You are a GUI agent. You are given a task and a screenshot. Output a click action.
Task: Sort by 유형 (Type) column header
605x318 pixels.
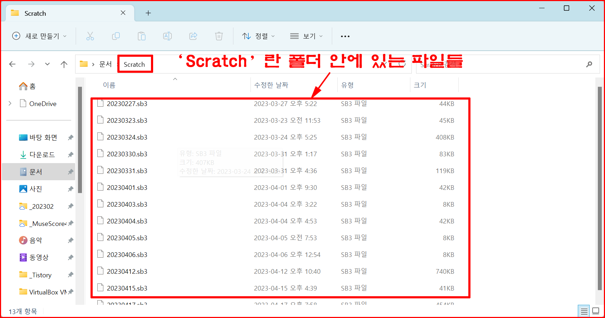pyautogui.click(x=347, y=85)
